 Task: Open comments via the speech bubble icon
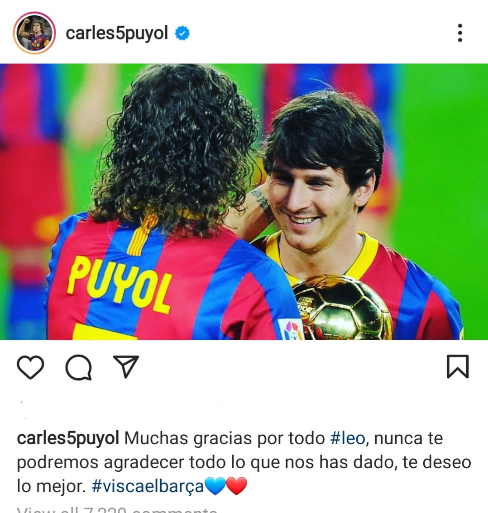pyautogui.click(x=79, y=367)
